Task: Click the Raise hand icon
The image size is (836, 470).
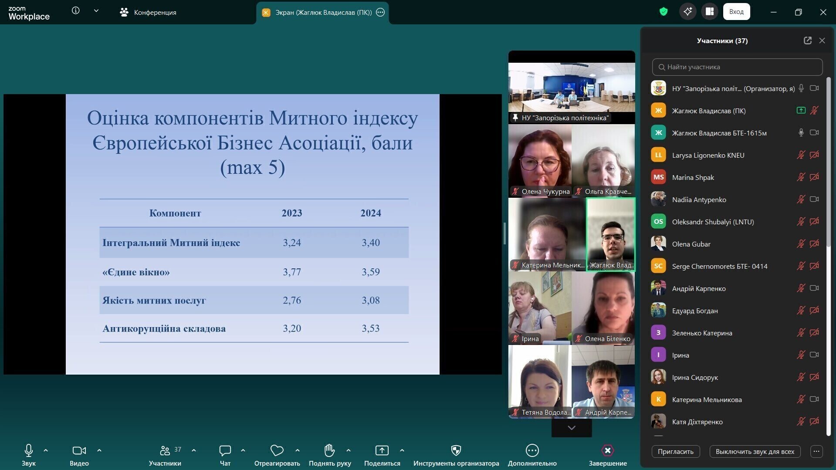Action: (329, 450)
